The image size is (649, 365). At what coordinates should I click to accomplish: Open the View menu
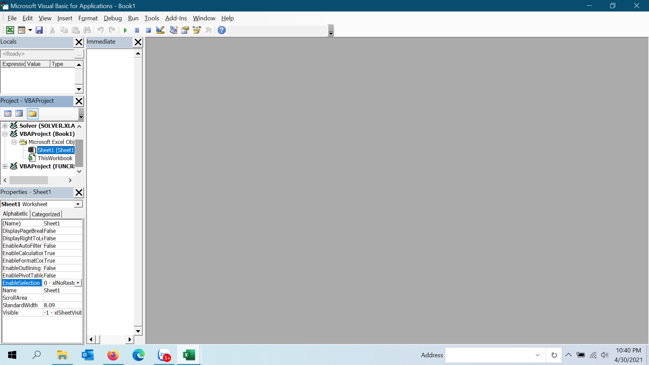pyautogui.click(x=45, y=18)
